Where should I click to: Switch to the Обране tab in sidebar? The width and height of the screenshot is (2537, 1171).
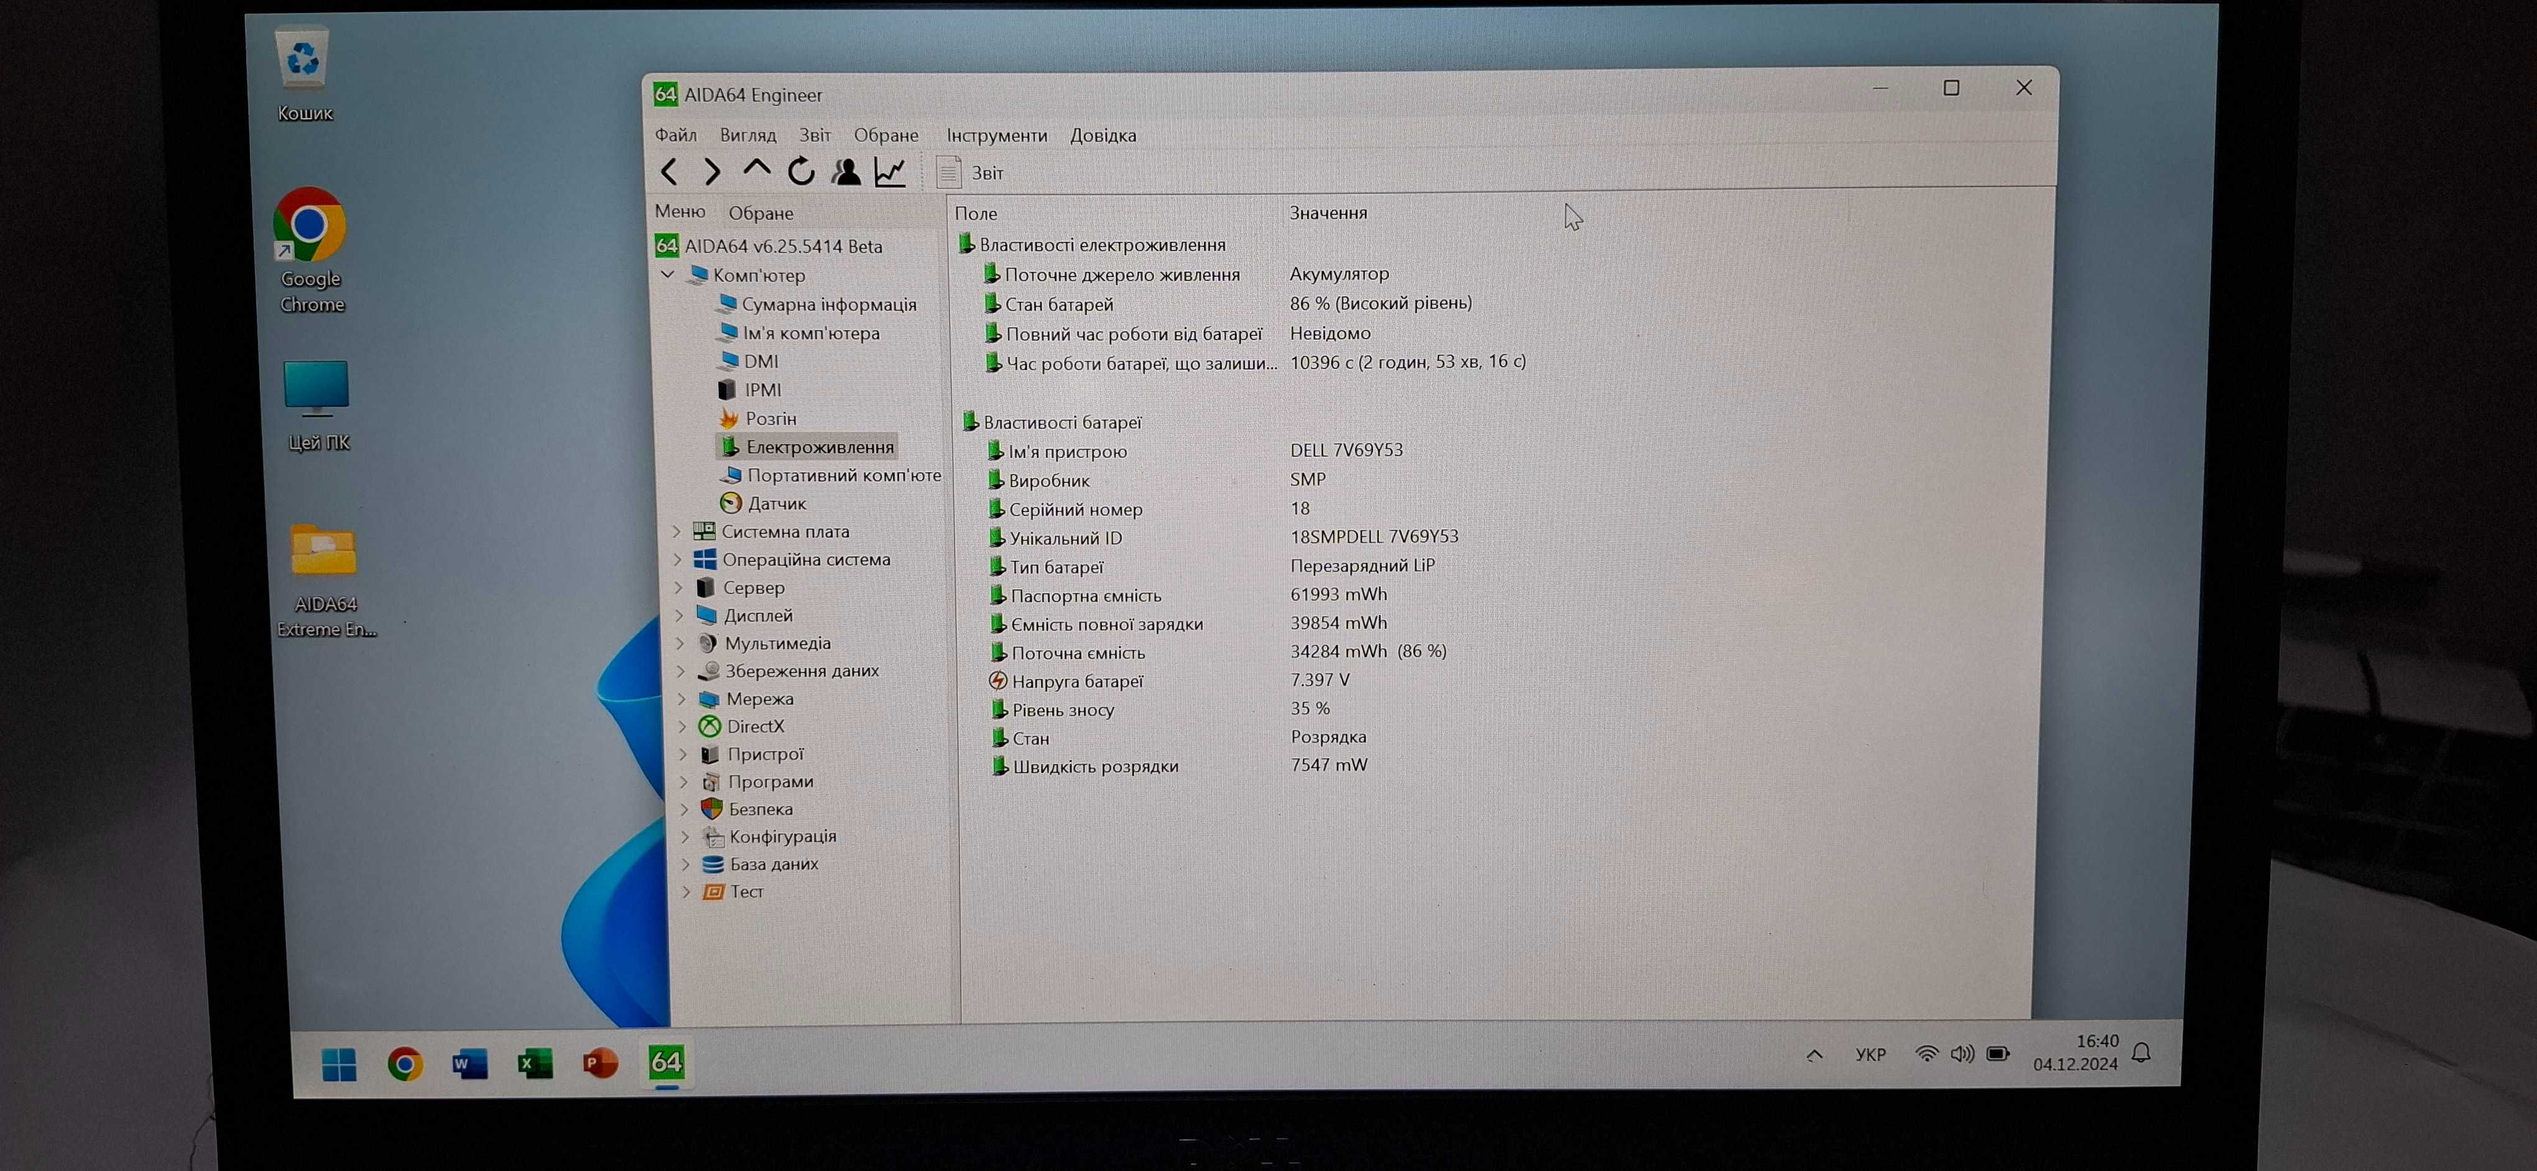pos(760,213)
